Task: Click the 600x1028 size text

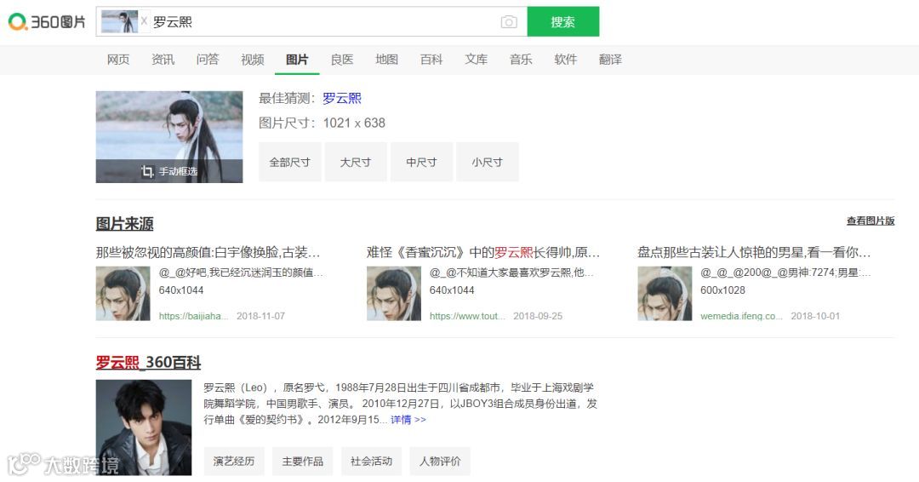Action: (x=722, y=290)
